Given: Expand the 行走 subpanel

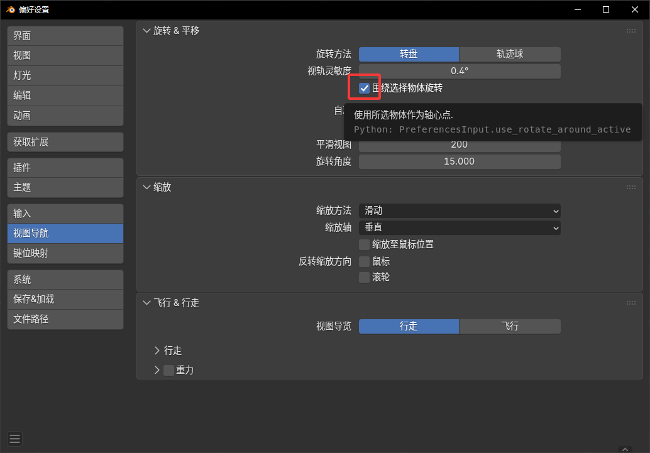Looking at the screenshot, I should click(157, 351).
